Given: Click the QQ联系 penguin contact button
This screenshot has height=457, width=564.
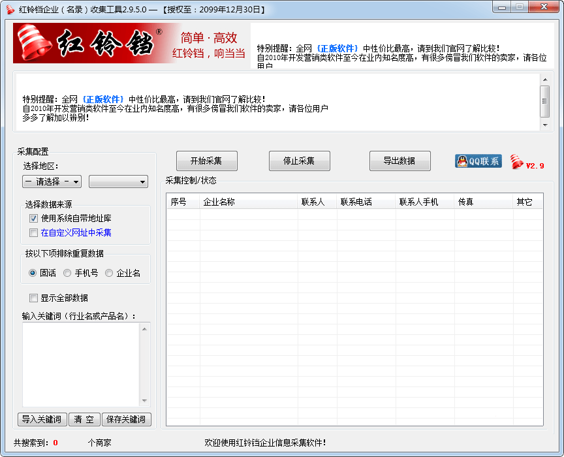Looking at the screenshot, I should coord(478,161).
